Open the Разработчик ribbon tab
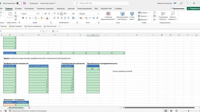This screenshot has height=112, width=200. click(x=106, y=8)
